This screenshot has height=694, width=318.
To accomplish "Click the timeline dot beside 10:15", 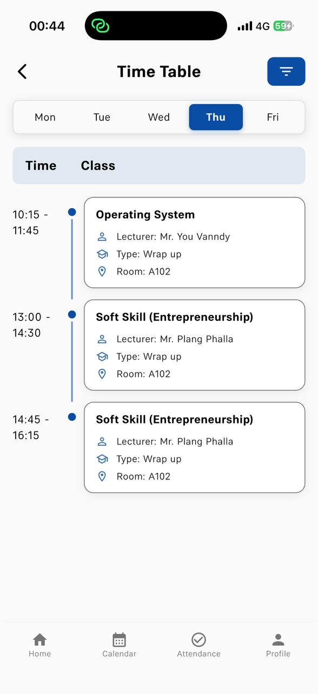I will (x=72, y=212).
